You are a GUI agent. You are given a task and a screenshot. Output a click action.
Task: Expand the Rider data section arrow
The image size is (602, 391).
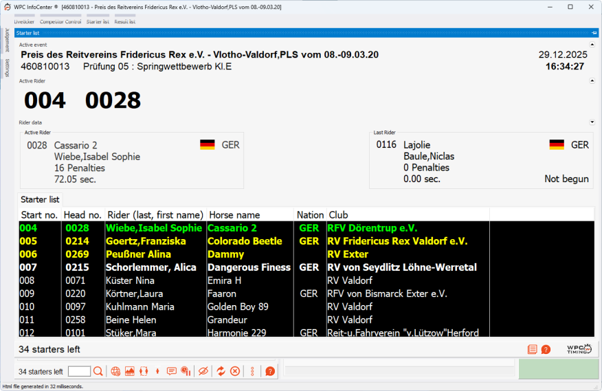point(592,122)
